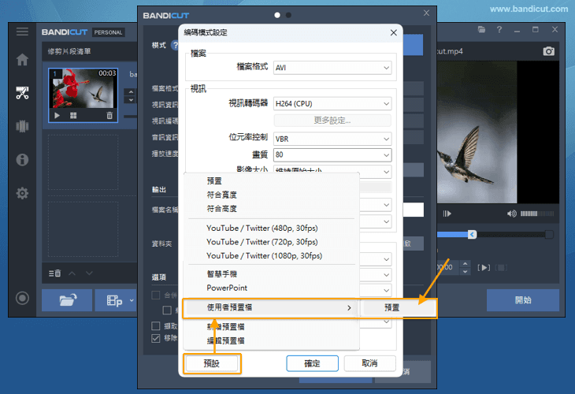Open the 位元率控制 VBR dropdown
This screenshot has width=575, height=394.
point(332,139)
